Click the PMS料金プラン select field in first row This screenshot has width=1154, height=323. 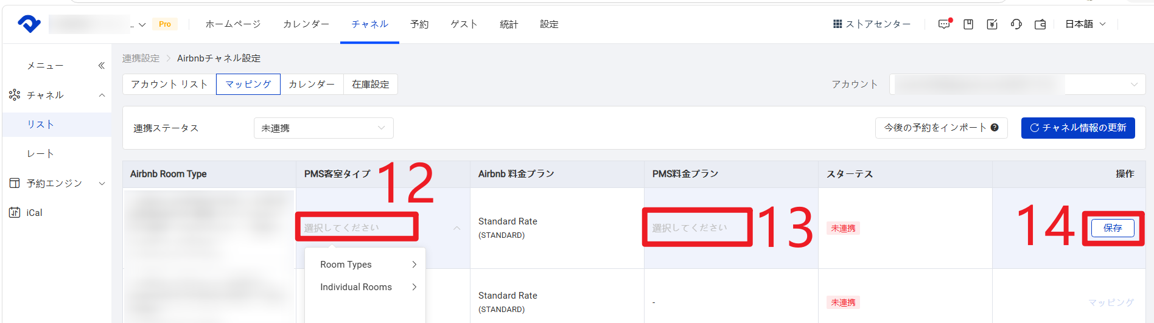697,228
